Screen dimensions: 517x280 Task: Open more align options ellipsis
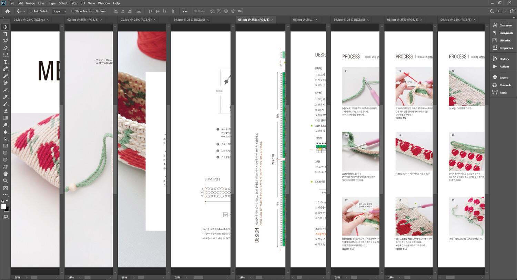pyautogui.click(x=185, y=11)
